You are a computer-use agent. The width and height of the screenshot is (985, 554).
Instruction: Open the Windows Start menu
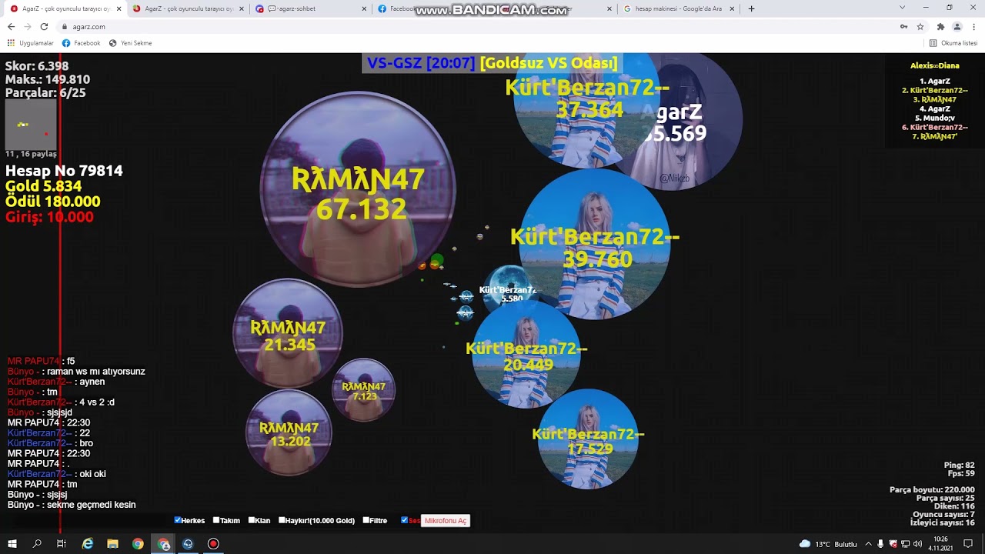12,543
